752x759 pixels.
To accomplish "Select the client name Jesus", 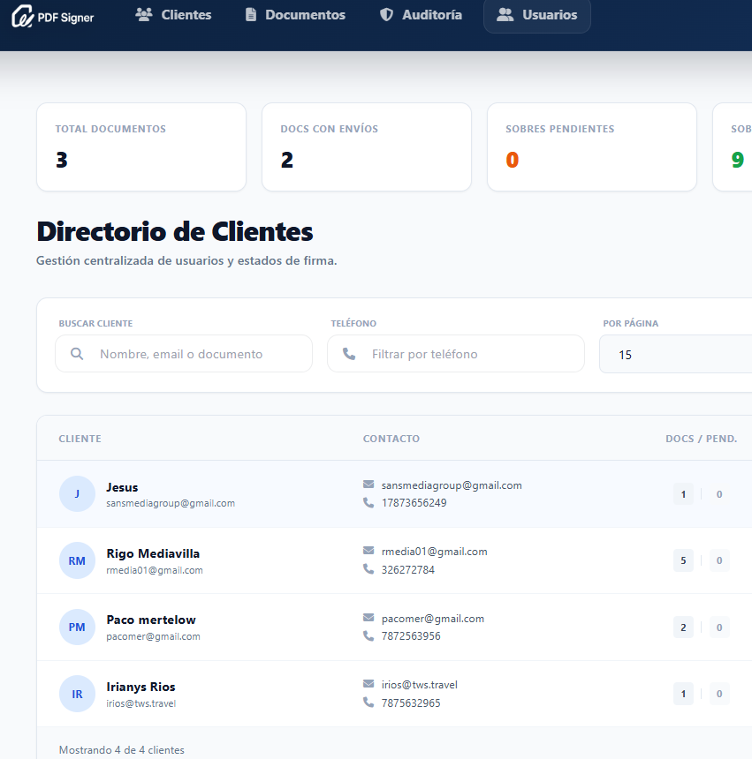I will (122, 487).
